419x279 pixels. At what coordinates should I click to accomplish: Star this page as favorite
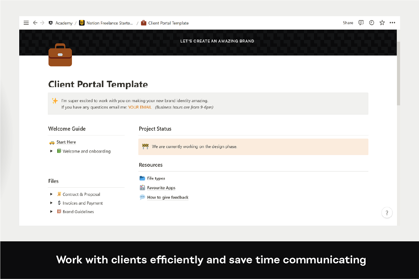pyautogui.click(x=382, y=23)
